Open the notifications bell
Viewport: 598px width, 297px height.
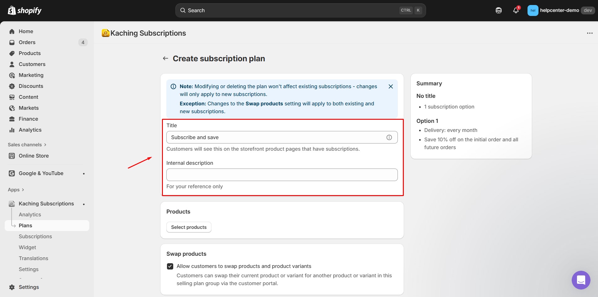click(516, 10)
